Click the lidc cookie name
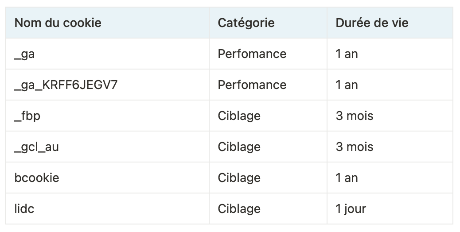The image size is (460, 232). (24, 209)
